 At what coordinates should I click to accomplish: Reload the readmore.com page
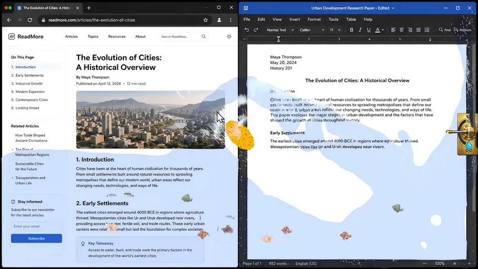coord(30,20)
